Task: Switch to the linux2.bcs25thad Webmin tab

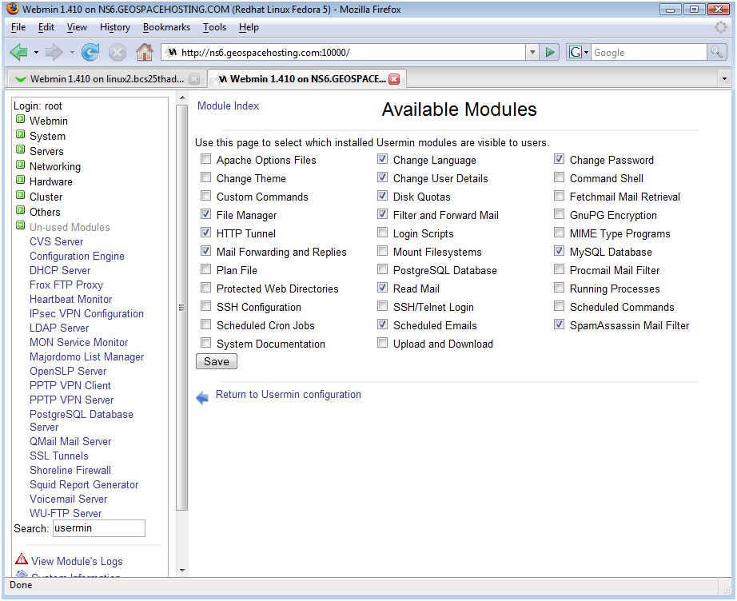Action: coord(106,79)
